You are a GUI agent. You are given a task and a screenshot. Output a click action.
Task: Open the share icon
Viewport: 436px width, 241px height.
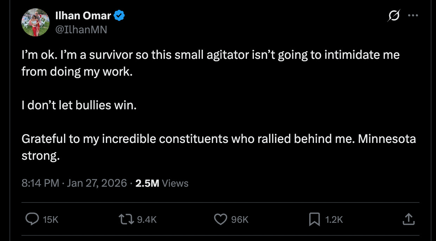tap(409, 219)
